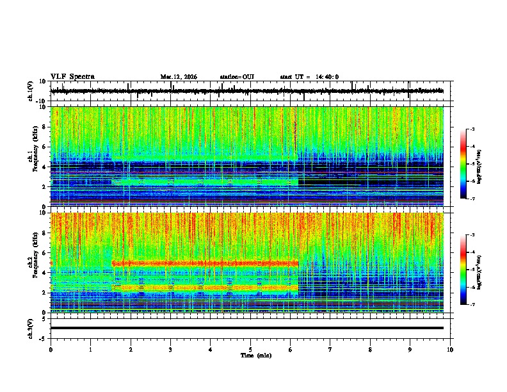Screen dimensions: 507x392
Task: Click time axis tick label "5"
Action: pos(250,350)
